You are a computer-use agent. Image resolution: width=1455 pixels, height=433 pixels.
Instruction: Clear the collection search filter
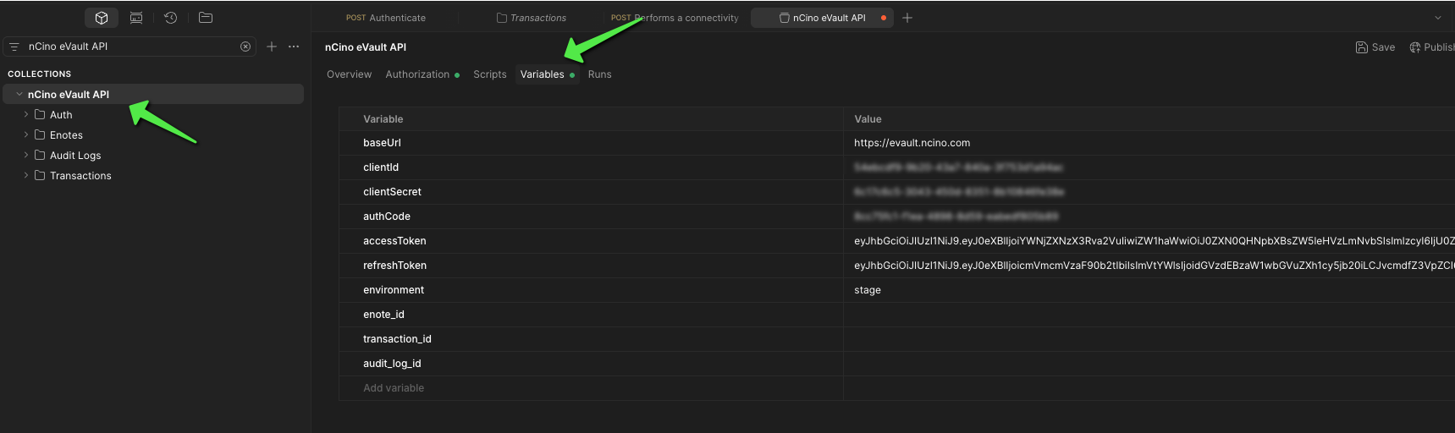point(245,47)
